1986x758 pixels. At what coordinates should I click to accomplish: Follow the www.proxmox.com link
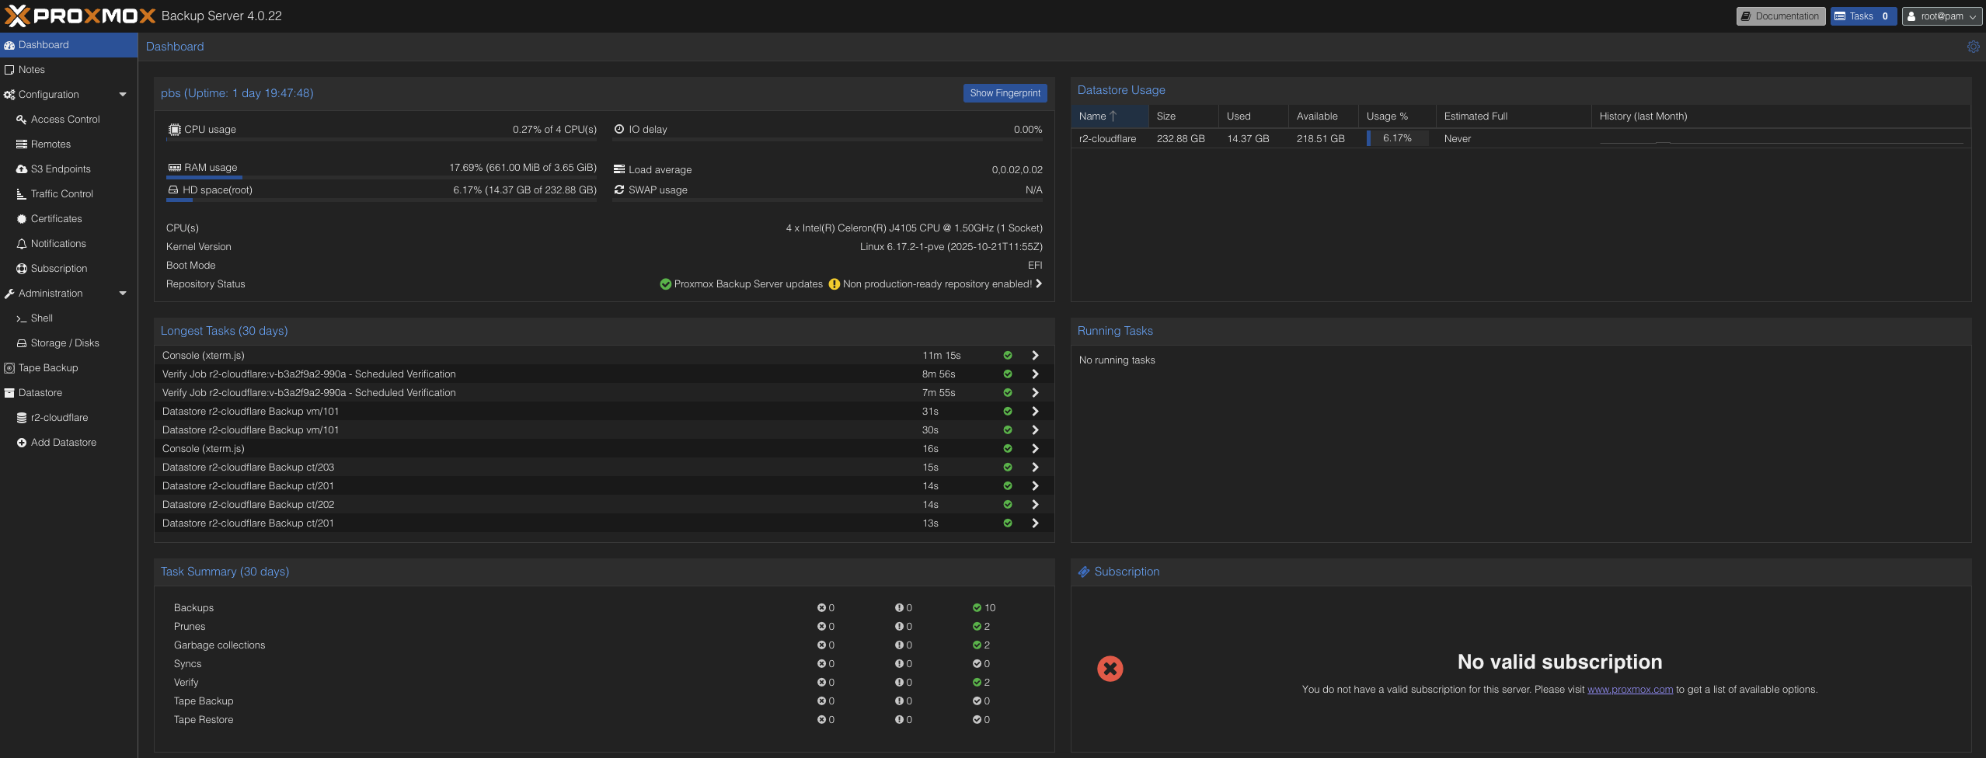click(x=1629, y=690)
